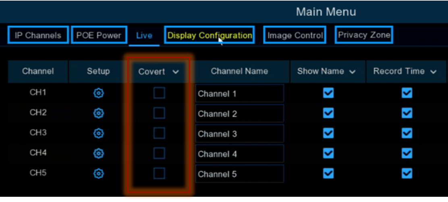
Task: Enable Covert checkbox for CH1
Action: click(x=159, y=93)
